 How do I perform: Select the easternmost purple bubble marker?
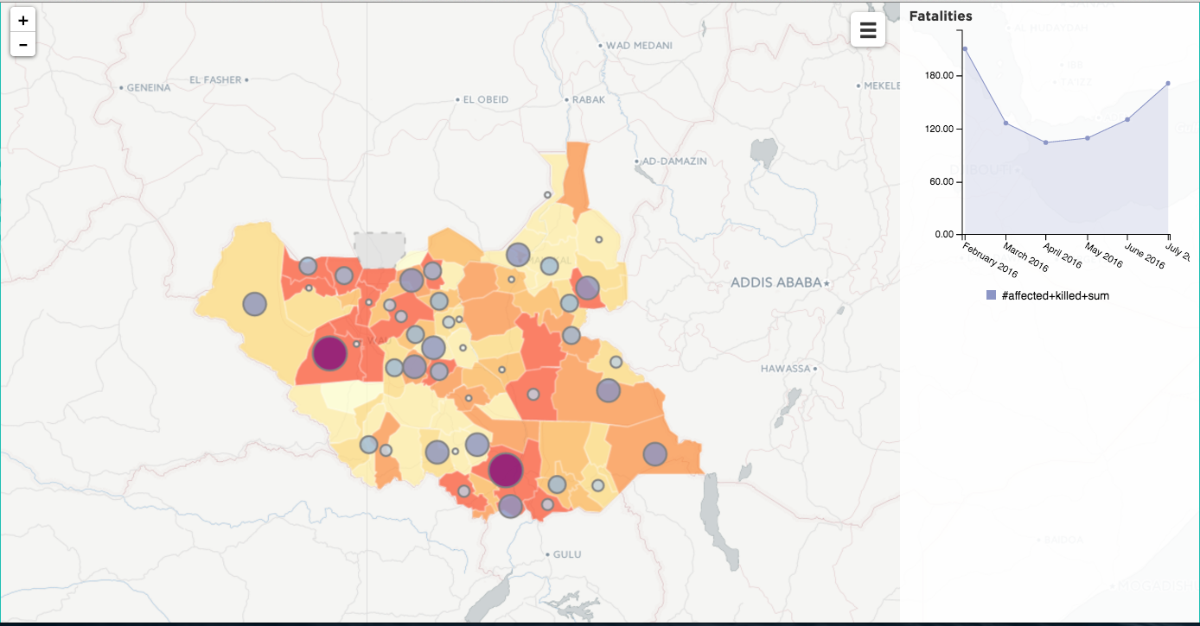(655, 454)
